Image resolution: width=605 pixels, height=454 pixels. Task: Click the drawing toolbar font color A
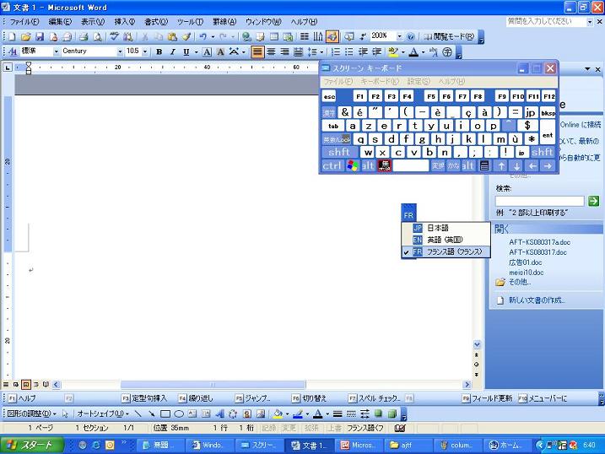317,413
